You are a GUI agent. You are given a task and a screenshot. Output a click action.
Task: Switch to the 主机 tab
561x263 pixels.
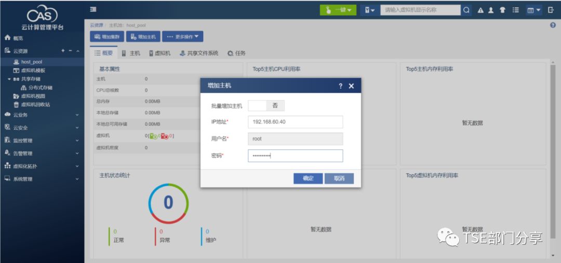point(131,53)
